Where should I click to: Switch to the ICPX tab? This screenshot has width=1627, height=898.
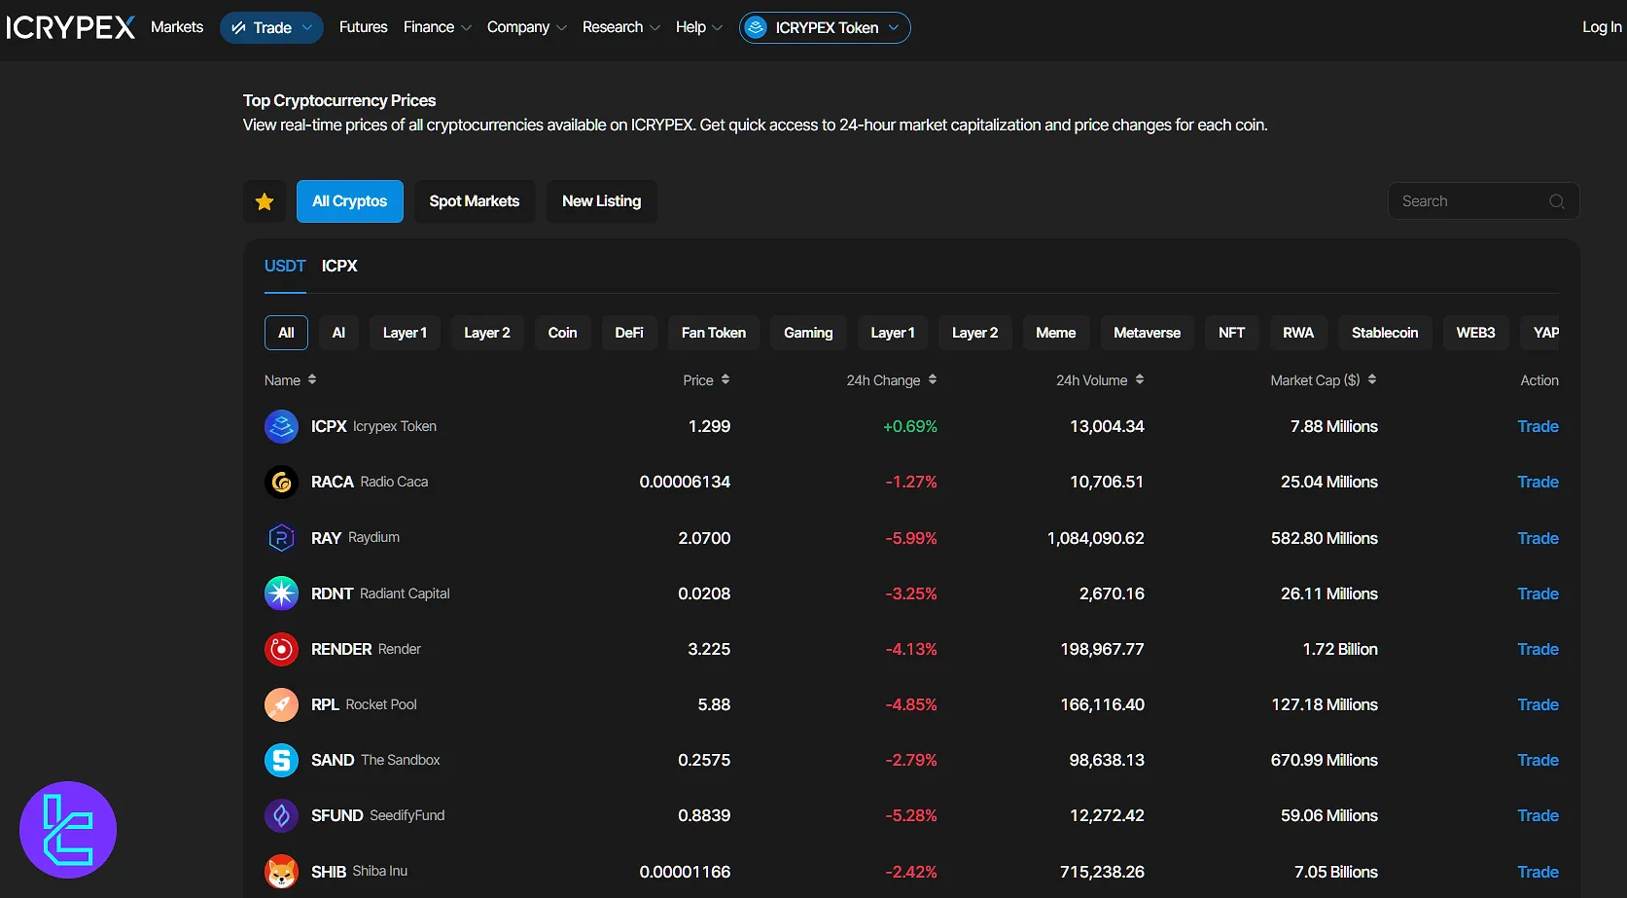[339, 266]
